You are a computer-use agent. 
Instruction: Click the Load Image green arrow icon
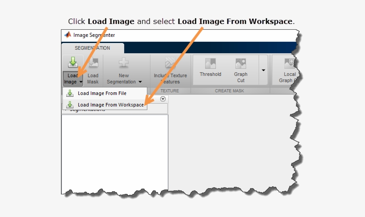click(73, 62)
